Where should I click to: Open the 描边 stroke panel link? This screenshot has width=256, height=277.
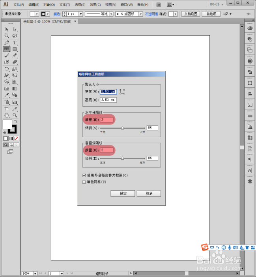point(57,14)
